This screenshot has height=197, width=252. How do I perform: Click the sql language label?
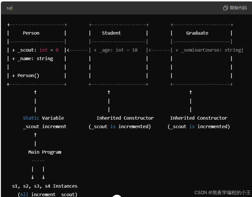coord(9,8)
